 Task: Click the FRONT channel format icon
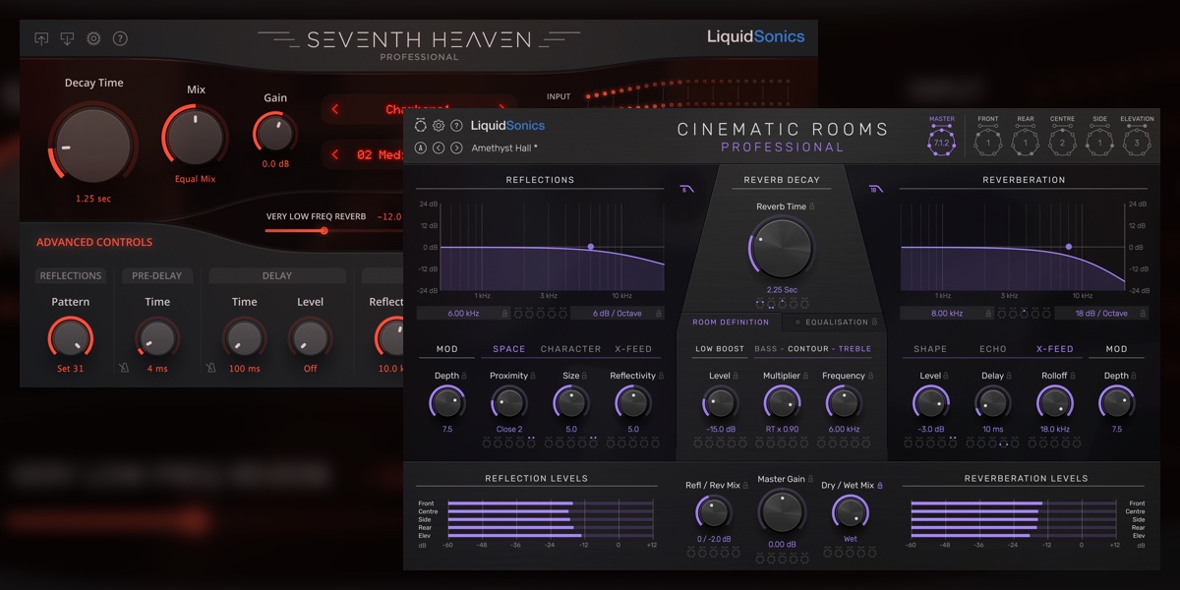click(987, 141)
